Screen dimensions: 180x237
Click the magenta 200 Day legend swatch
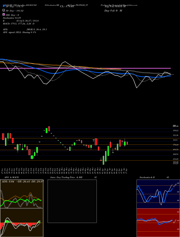(x=4, y=15)
